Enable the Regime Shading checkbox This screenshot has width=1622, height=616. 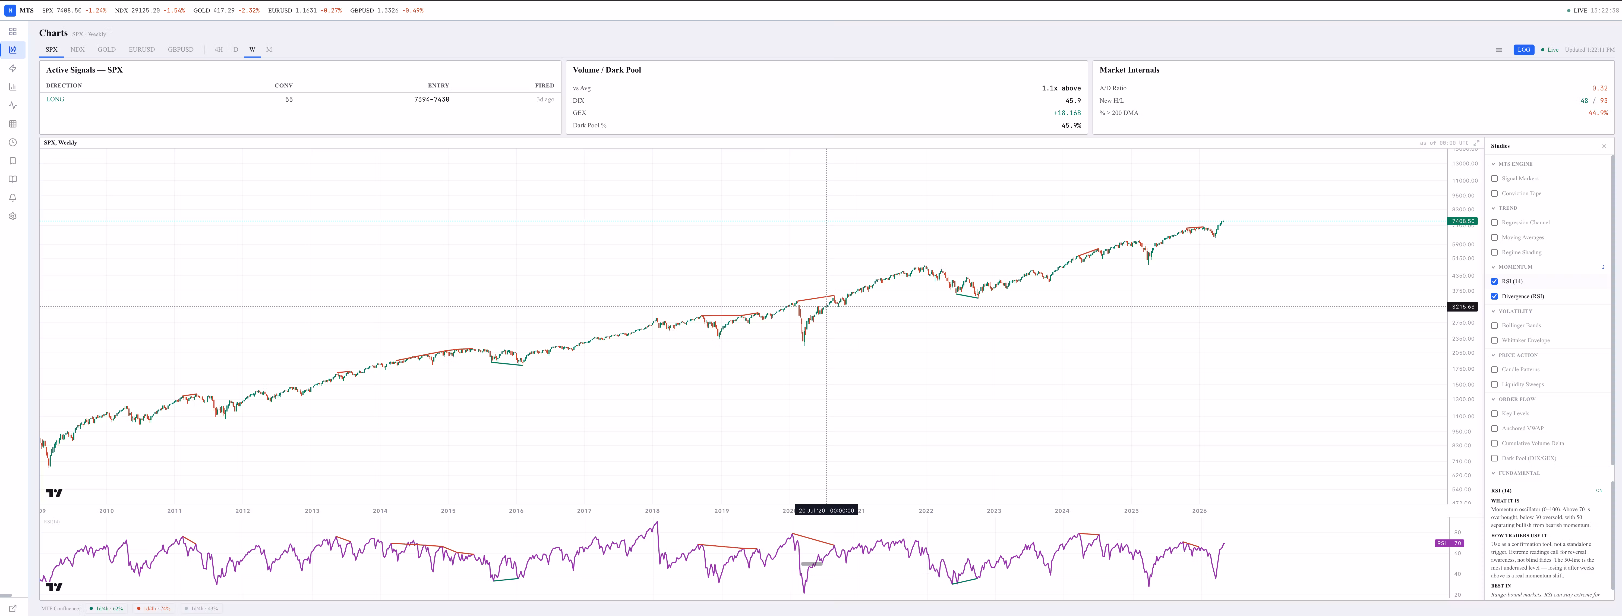(x=1494, y=253)
